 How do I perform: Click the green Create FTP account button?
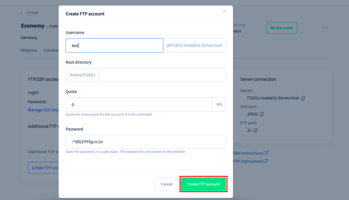click(x=204, y=184)
